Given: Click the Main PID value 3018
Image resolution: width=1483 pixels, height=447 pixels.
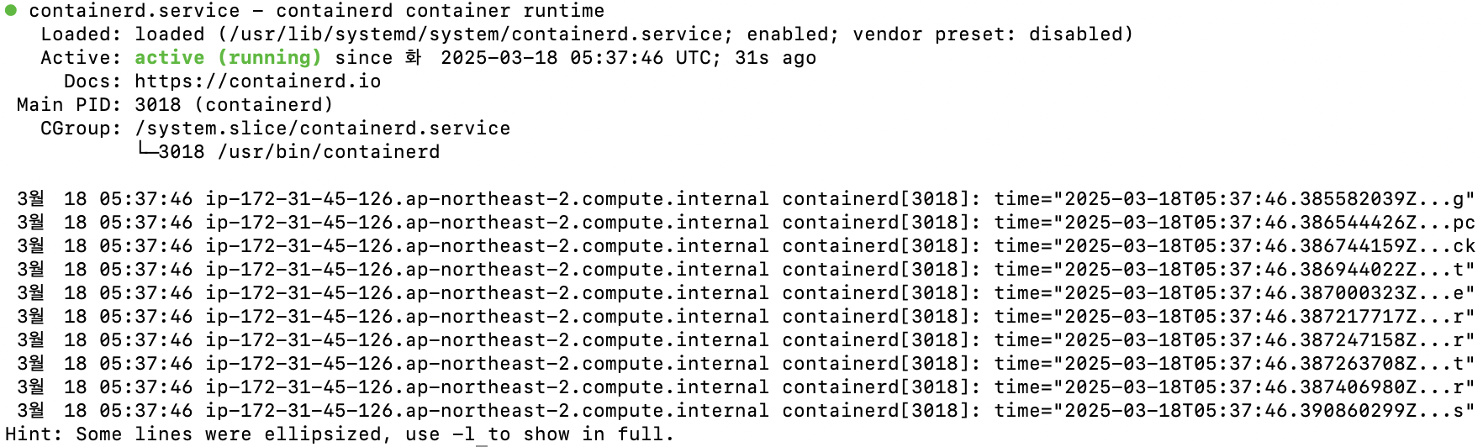Looking at the screenshot, I should [158, 105].
